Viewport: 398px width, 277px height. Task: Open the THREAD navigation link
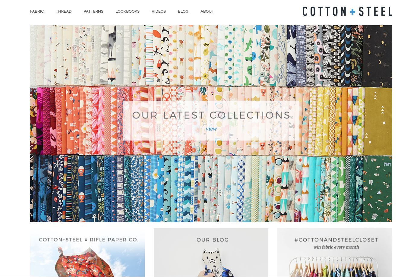64,11
